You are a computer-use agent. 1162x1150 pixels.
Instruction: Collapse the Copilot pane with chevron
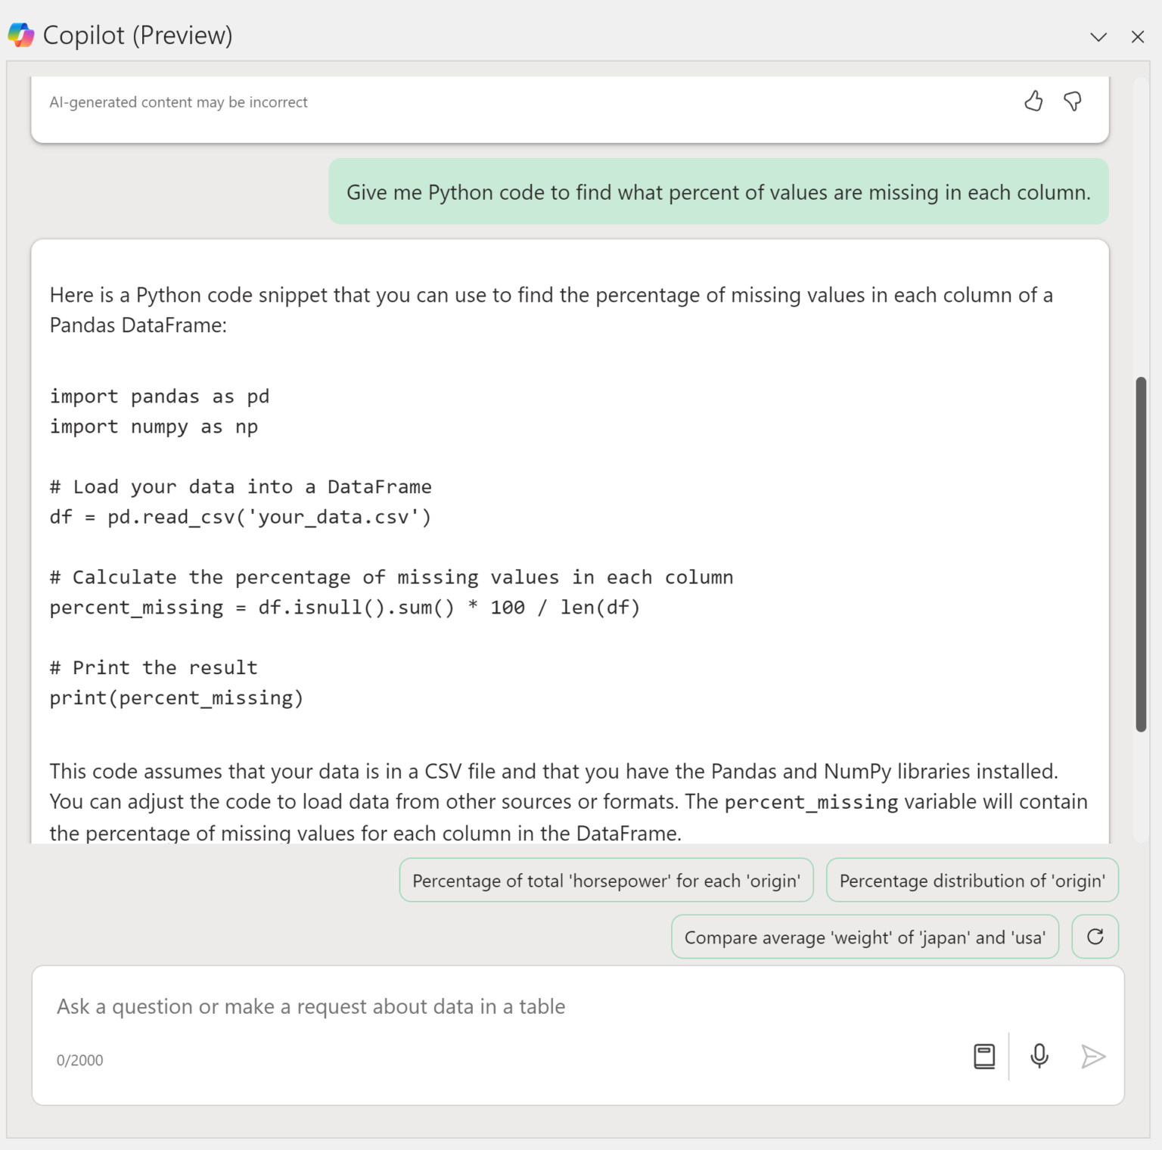(x=1098, y=36)
